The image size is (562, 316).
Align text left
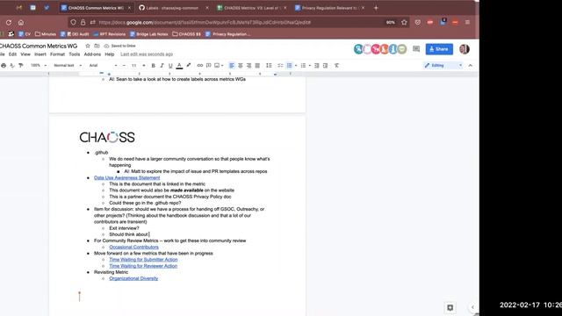point(232,66)
